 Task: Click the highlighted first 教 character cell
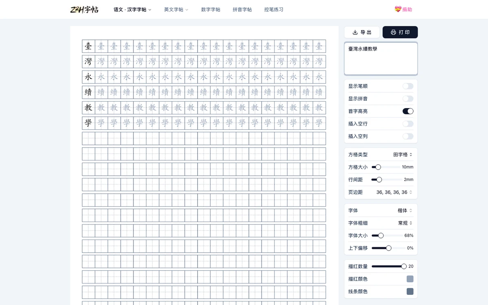tap(88, 108)
